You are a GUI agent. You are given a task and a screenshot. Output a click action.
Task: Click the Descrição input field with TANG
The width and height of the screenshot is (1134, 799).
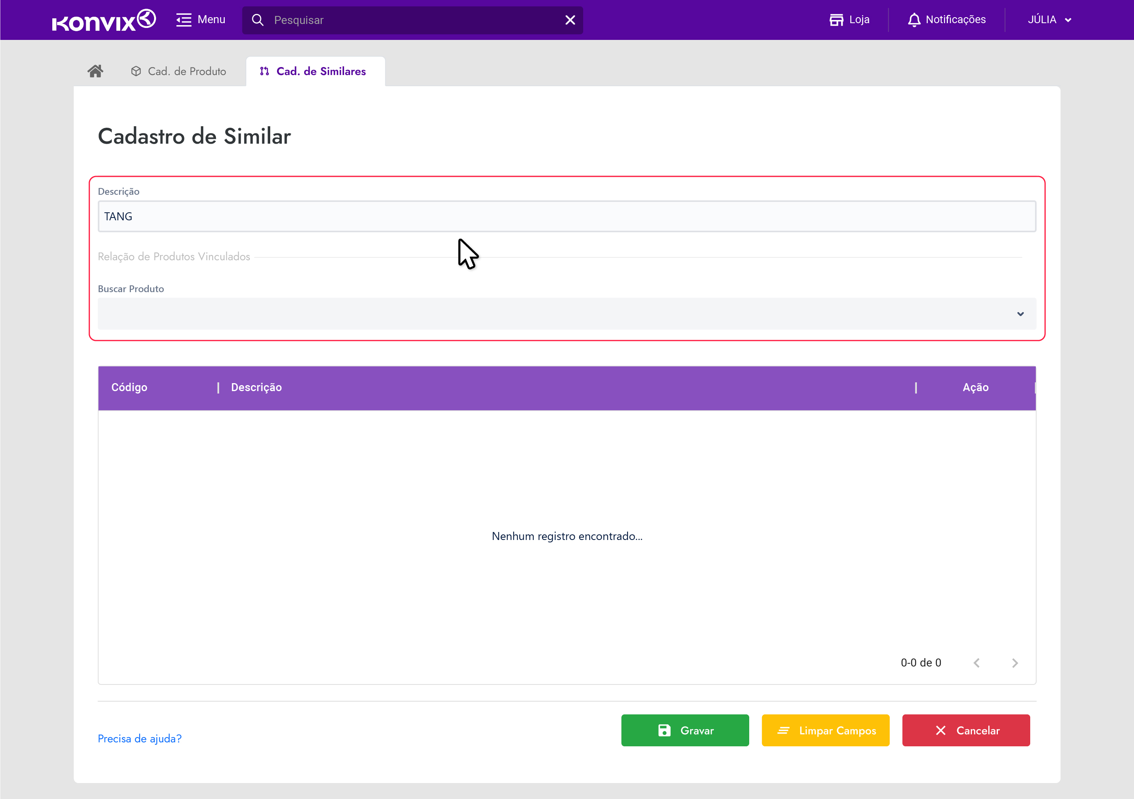(x=566, y=216)
